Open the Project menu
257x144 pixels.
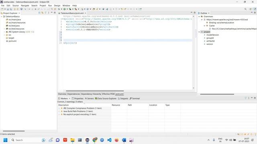43,6
